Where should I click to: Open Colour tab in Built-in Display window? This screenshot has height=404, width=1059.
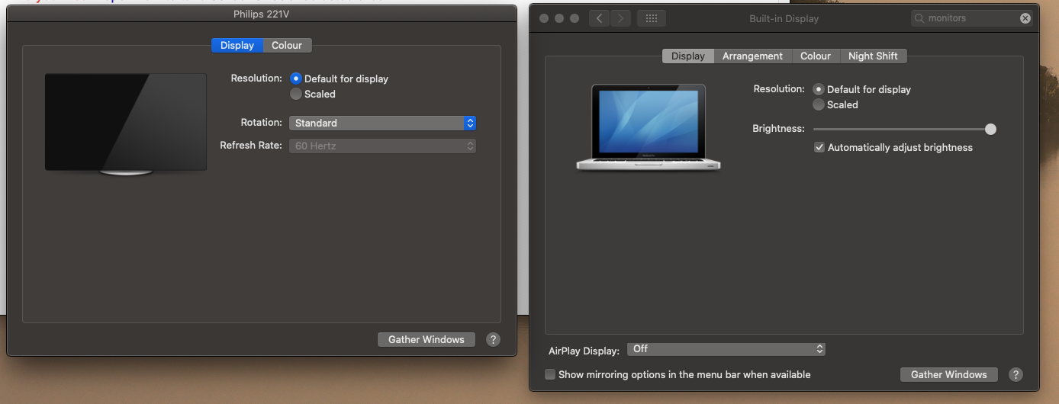pos(816,56)
